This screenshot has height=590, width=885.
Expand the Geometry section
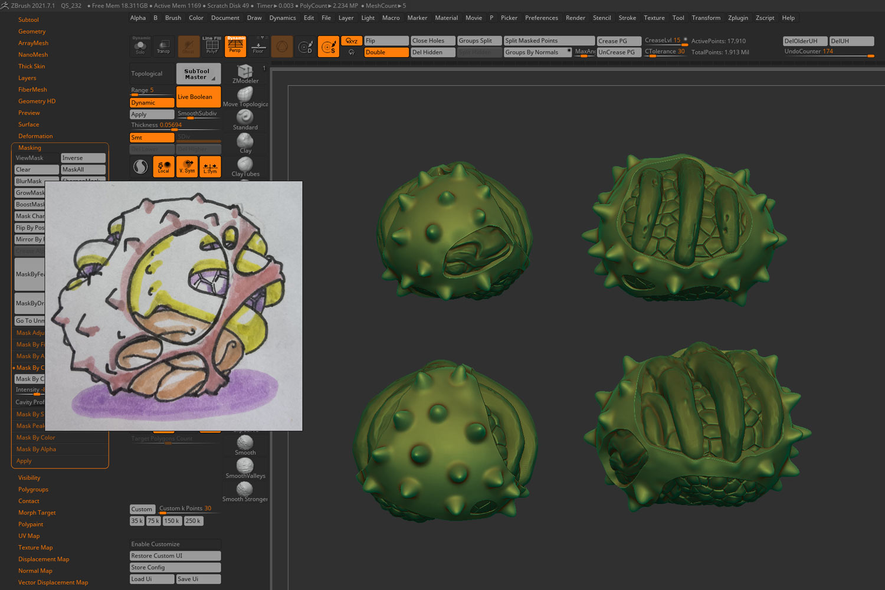coord(32,31)
